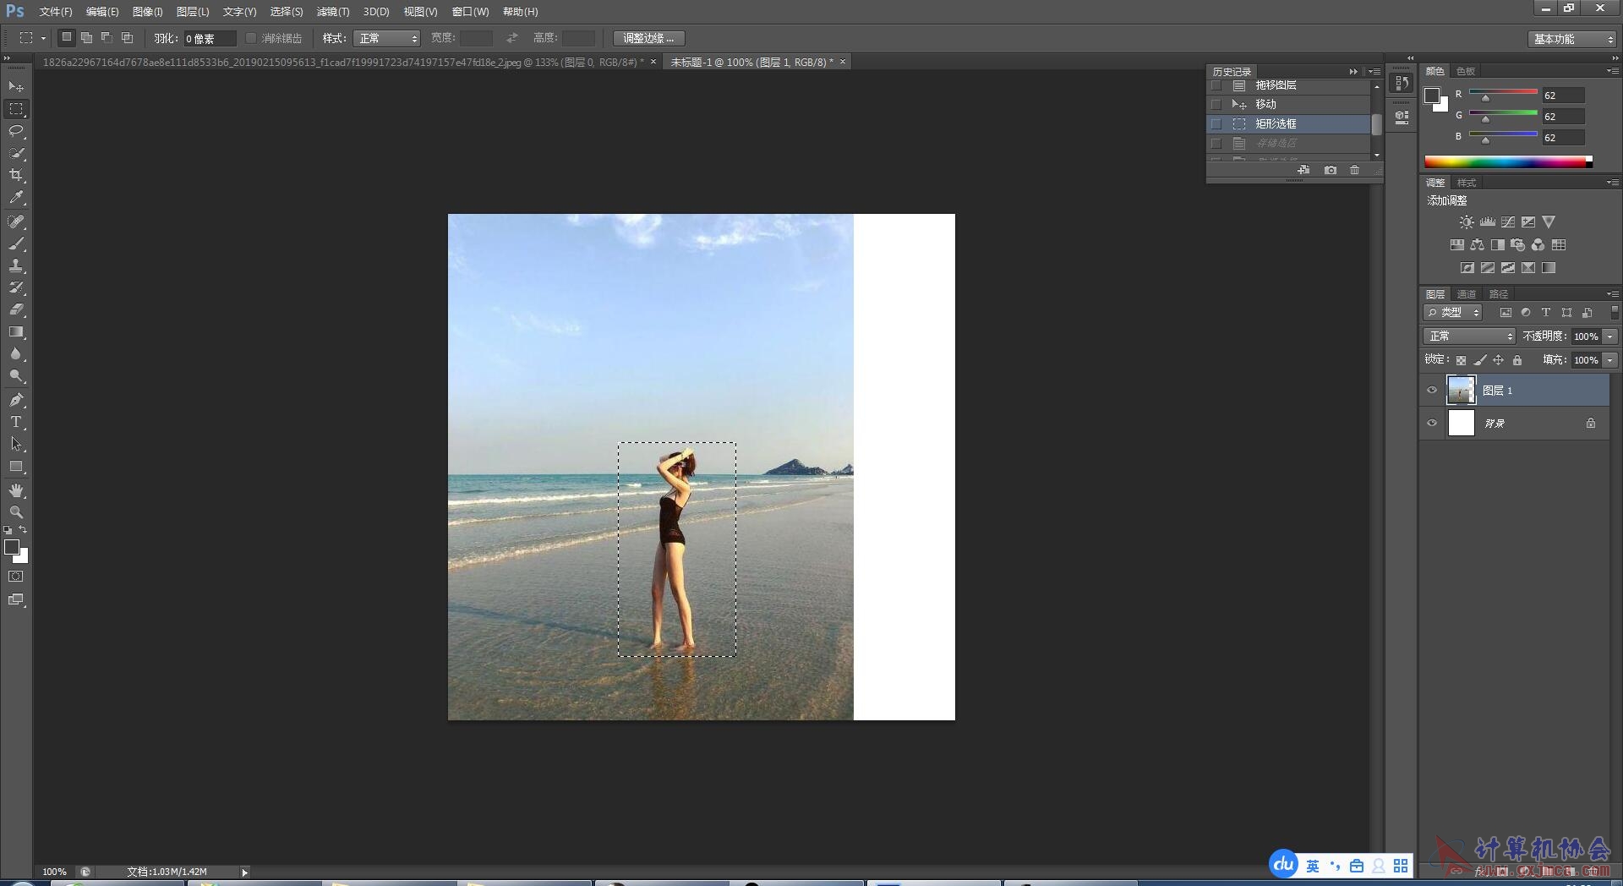The image size is (1623, 886).
Task: Create new snapshot in History panel
Action: point(1331,170)
